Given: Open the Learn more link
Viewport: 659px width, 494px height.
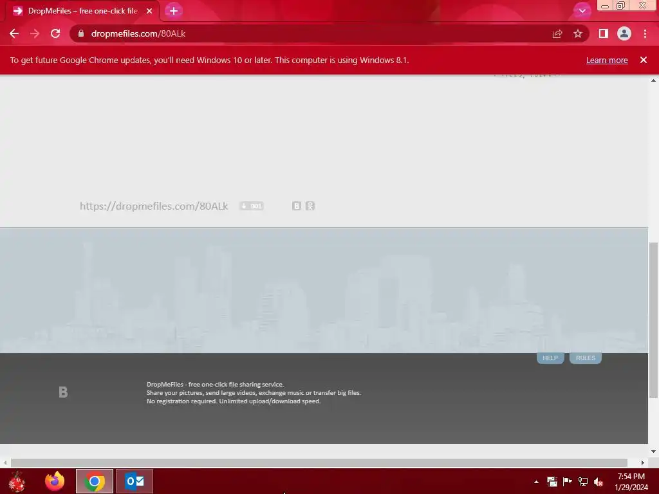Looking at the screenshot, I should (607, 60).
